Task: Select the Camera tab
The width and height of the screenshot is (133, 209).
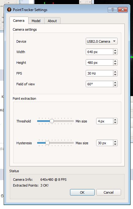Action: pyautogui.click(x=19, y=21)
